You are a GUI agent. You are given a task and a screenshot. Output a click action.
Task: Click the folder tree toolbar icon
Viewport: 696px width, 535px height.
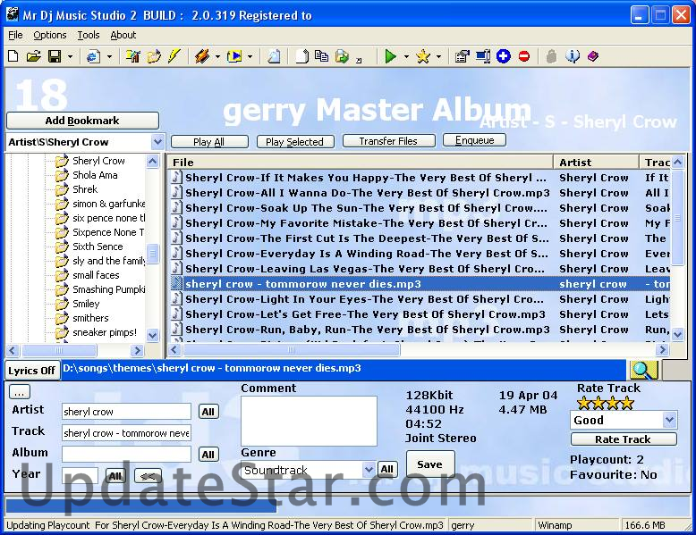pos(132,56)
